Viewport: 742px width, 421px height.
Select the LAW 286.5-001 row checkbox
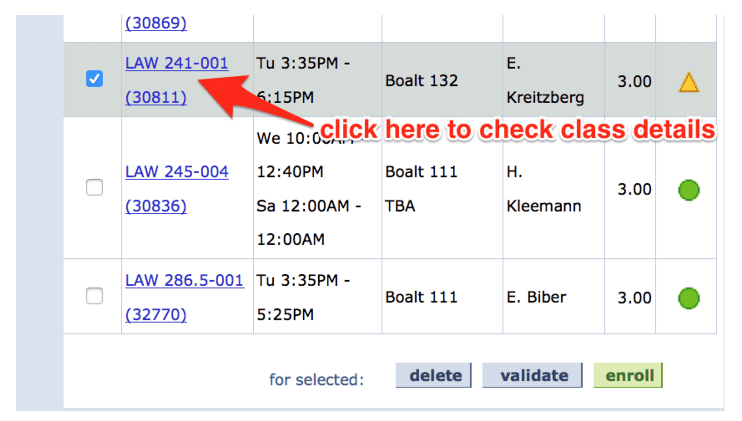tap(94, 296)
